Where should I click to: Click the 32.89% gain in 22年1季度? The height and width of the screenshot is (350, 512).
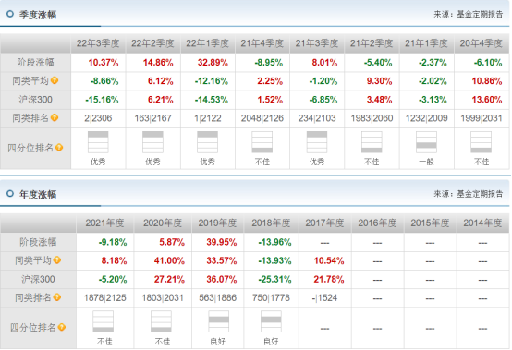(213, 62)
